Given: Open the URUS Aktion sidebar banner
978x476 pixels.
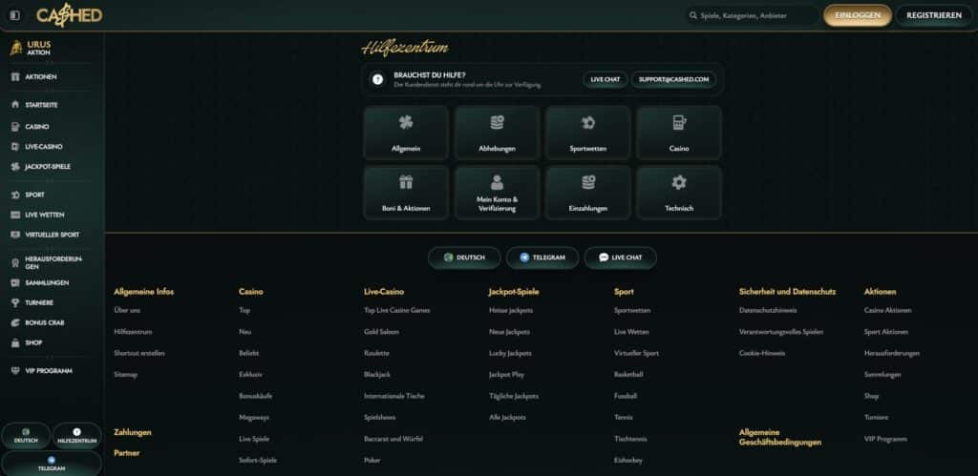Looking at the screenshot, I should [x=38, y=48].
